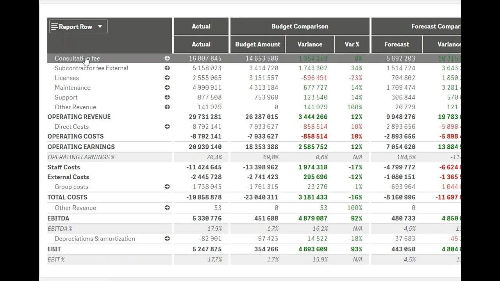Expand the Consultation fee row
The width and height of the screenshot is (500, 281).
167,58
